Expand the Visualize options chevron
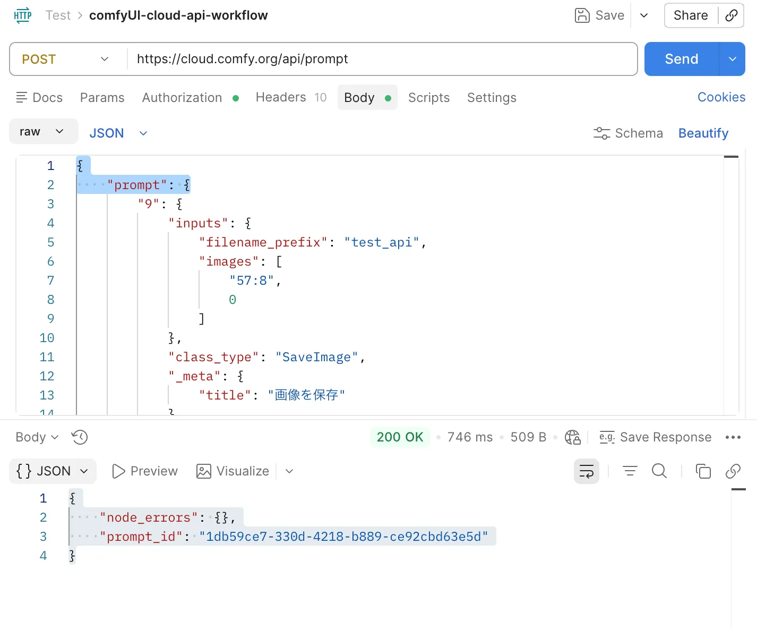Viewport: 757px width, 629px height. click(x=289, y=471)
